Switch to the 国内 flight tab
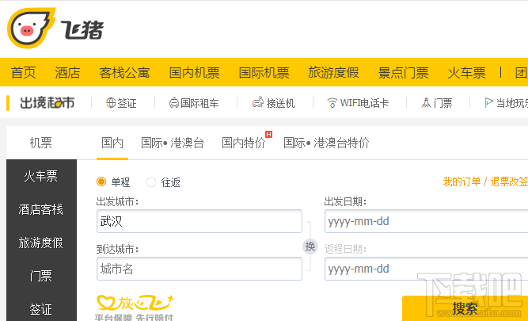The width and height of the screenshot is (528, 321). point(112,143)
